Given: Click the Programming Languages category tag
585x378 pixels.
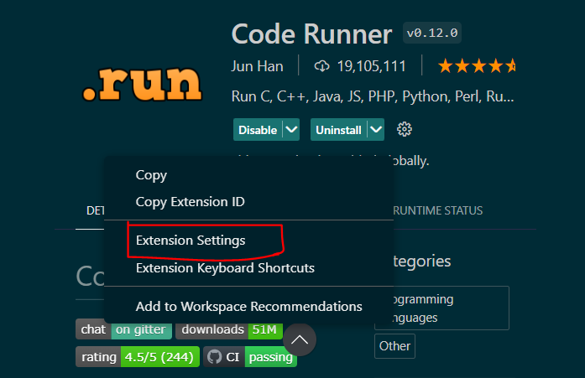Looking at the screenshot, I should [x=441, y=308].
